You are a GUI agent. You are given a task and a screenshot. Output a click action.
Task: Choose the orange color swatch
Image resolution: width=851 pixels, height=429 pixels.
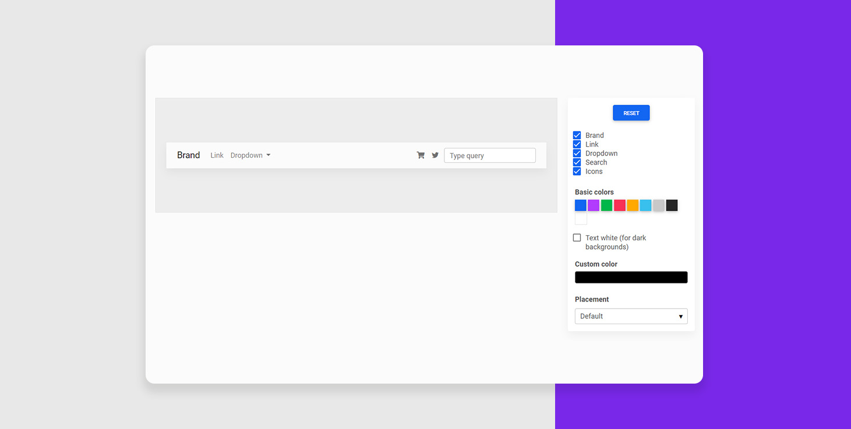point(633,205)
